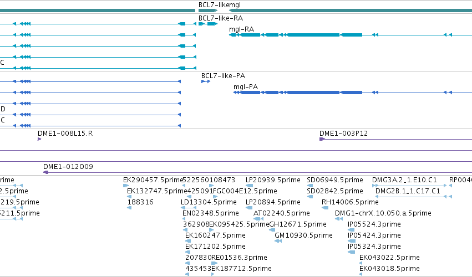Select EST IP05524.3prime
The height and width of the screenshot is (277, 472).
[x=374, y=224]
